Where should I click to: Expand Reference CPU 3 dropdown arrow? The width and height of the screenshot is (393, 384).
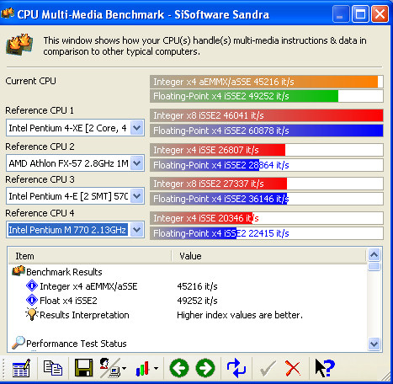(137, 196)
